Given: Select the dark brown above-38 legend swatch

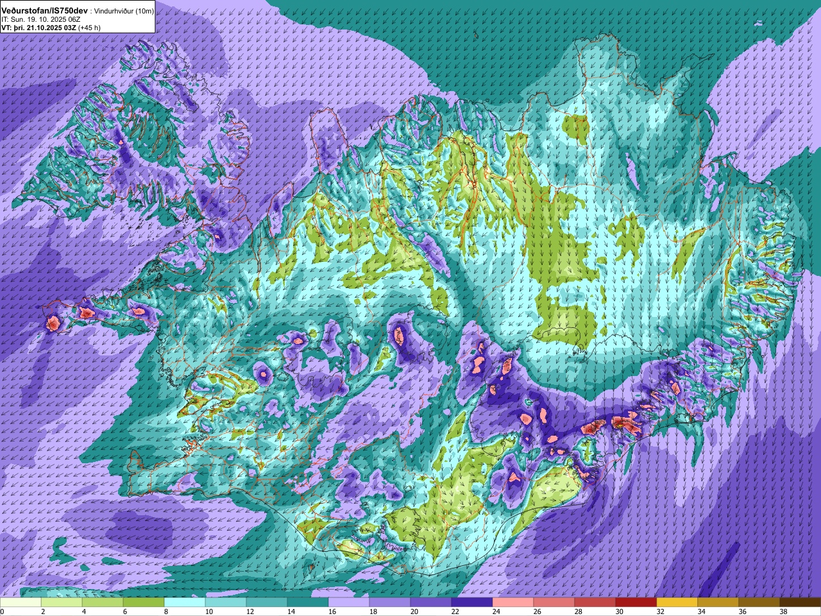Looking at the screenshot, I should pyautogui.click(x=800, y=603).
